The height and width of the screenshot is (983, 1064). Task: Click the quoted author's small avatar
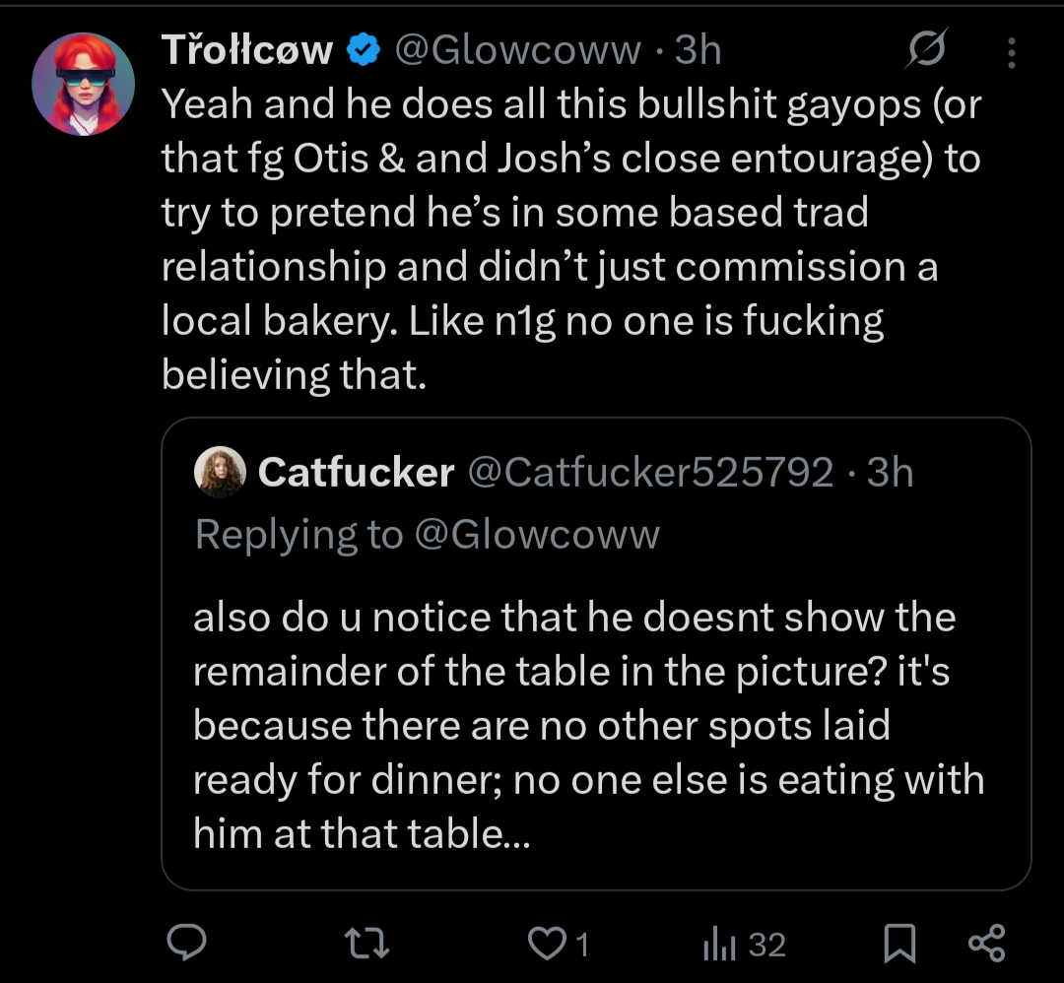[222, 473]
